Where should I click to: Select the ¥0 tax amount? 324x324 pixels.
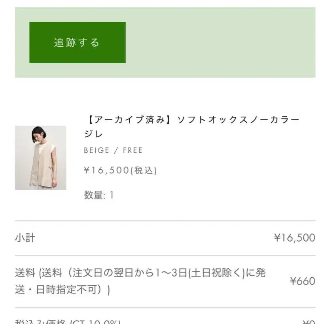point(309,322)
